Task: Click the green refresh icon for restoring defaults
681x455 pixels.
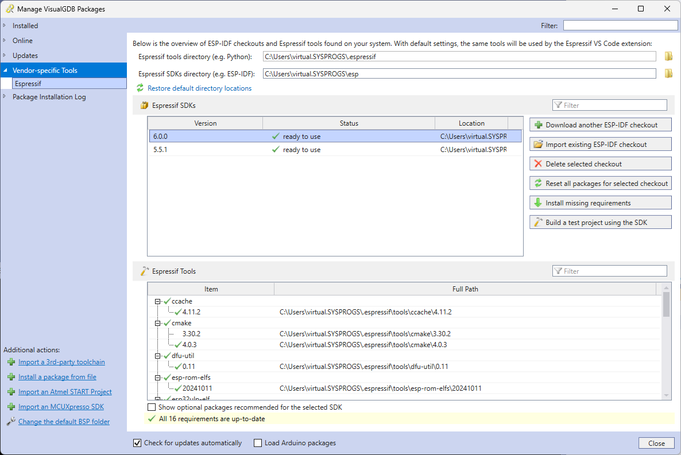Action: click(x=140, y=88)
